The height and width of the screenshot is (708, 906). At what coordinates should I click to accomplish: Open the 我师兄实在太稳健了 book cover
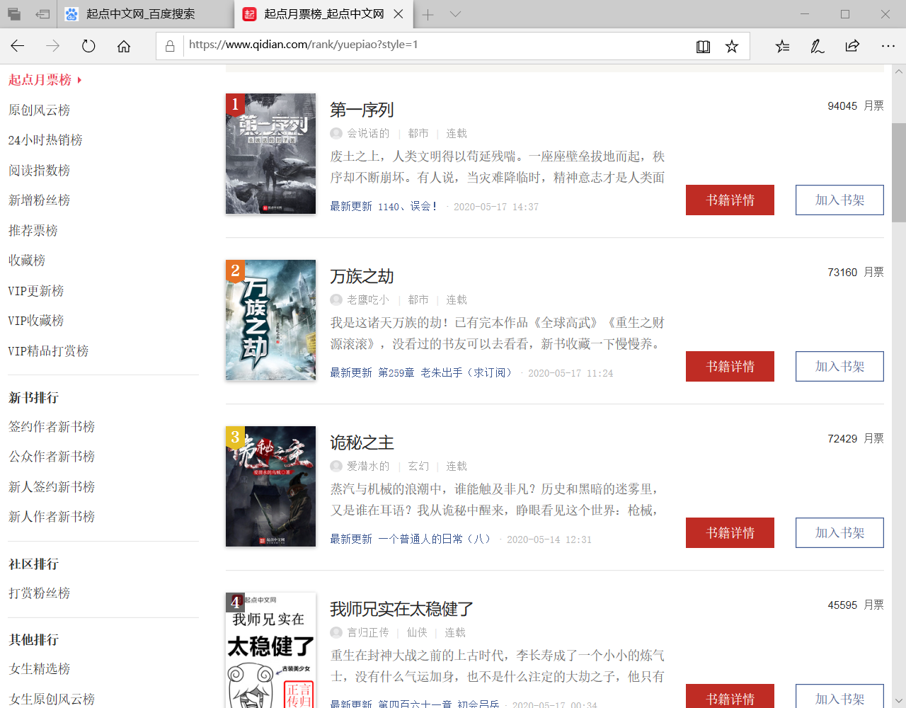coord(270,650)
